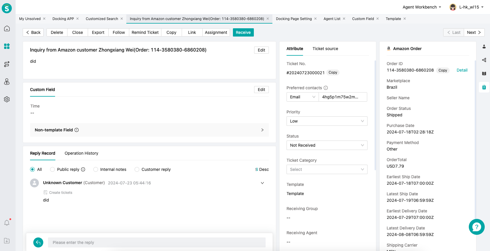Edit the ticket title section

[x=261, y=50]
